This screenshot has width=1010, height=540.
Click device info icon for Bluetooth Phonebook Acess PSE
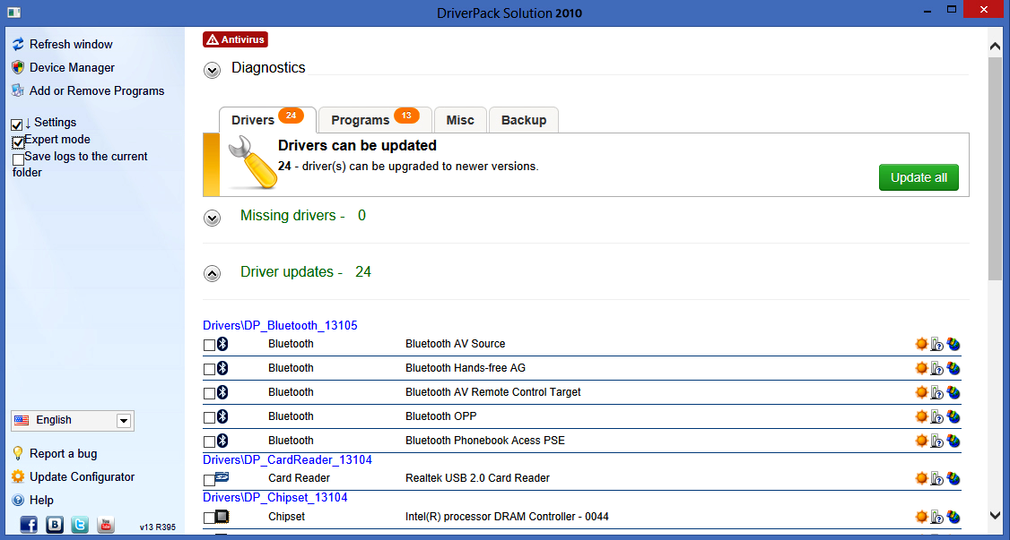point(937,441)
